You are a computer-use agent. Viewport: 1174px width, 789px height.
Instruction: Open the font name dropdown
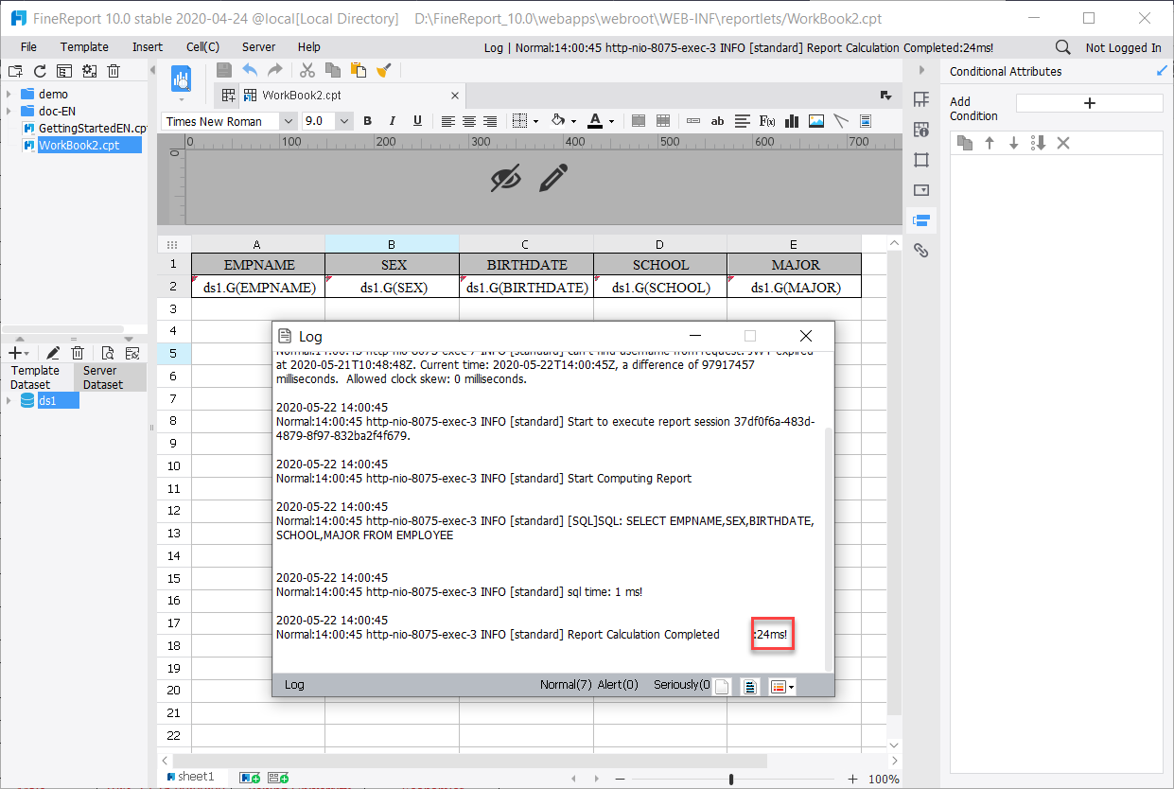point(288,121)
